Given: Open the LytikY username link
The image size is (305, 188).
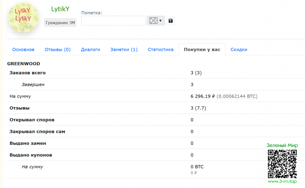Looking at the screenshot, I should (x=60, y=9).
